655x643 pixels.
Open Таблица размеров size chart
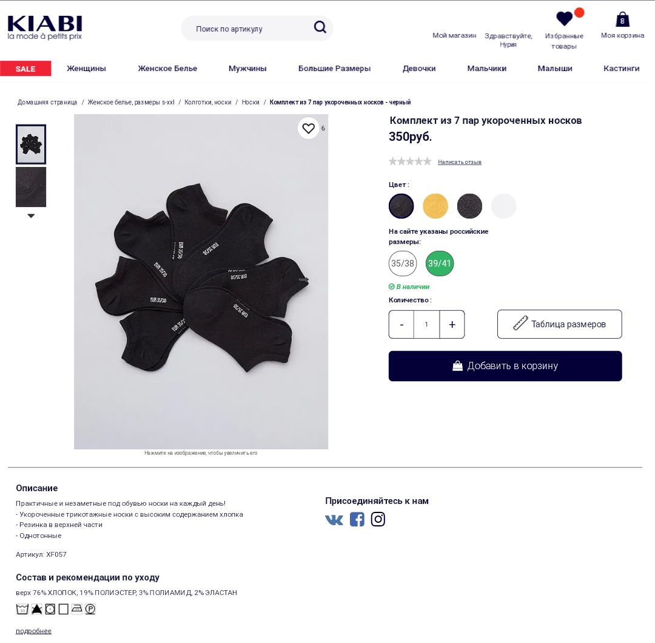click(x=559, y=324)
